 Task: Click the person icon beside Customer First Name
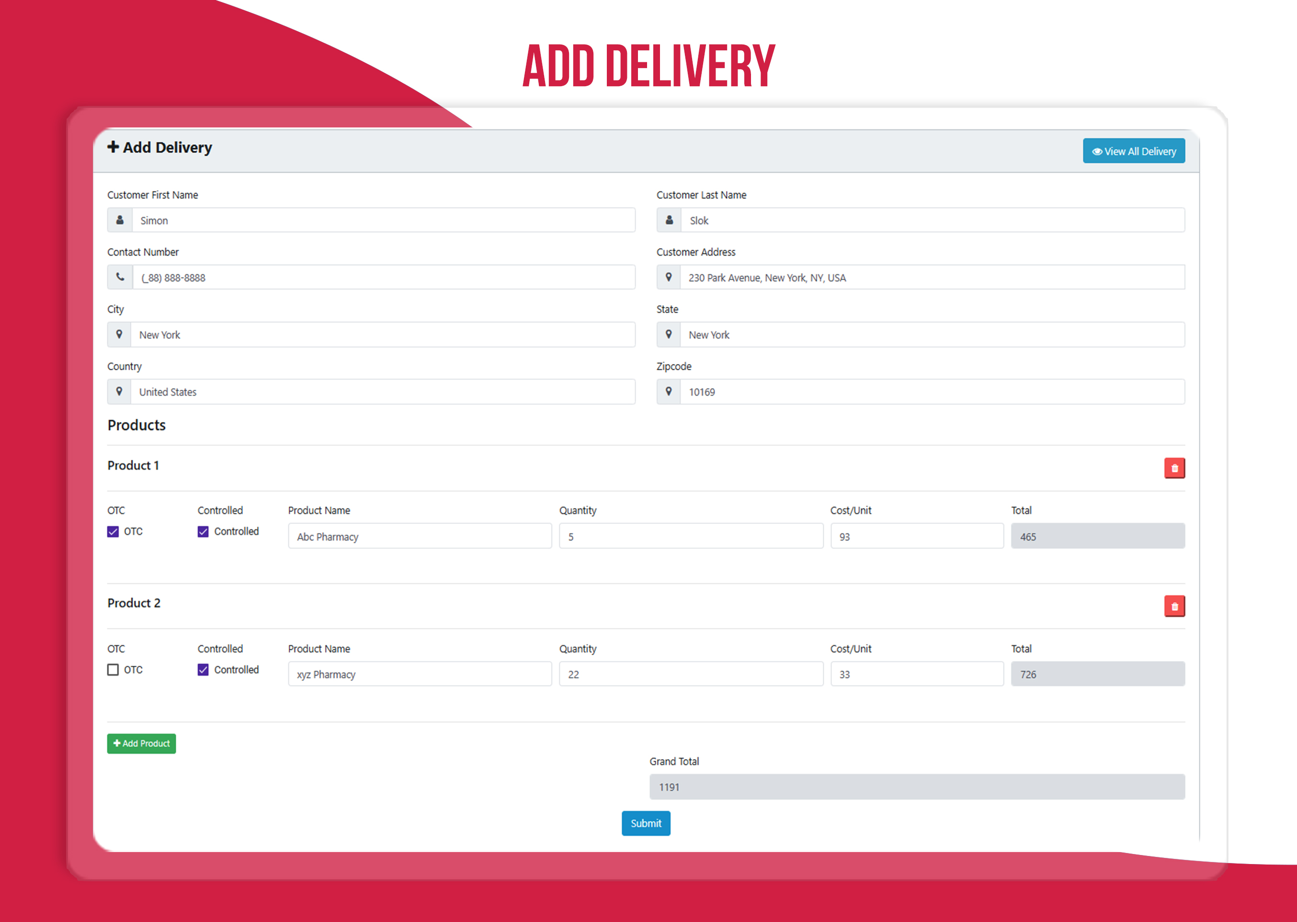tap(120, 220)
